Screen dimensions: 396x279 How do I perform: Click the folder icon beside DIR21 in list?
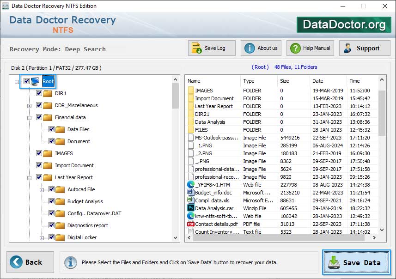click(x=191, y=114)
